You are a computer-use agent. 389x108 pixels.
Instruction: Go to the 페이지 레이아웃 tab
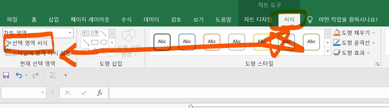90,20
